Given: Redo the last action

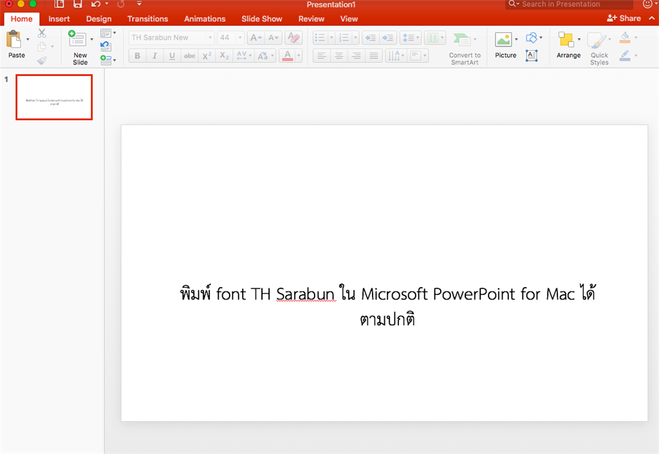Looking at the screenshot, I should [121, 5].
